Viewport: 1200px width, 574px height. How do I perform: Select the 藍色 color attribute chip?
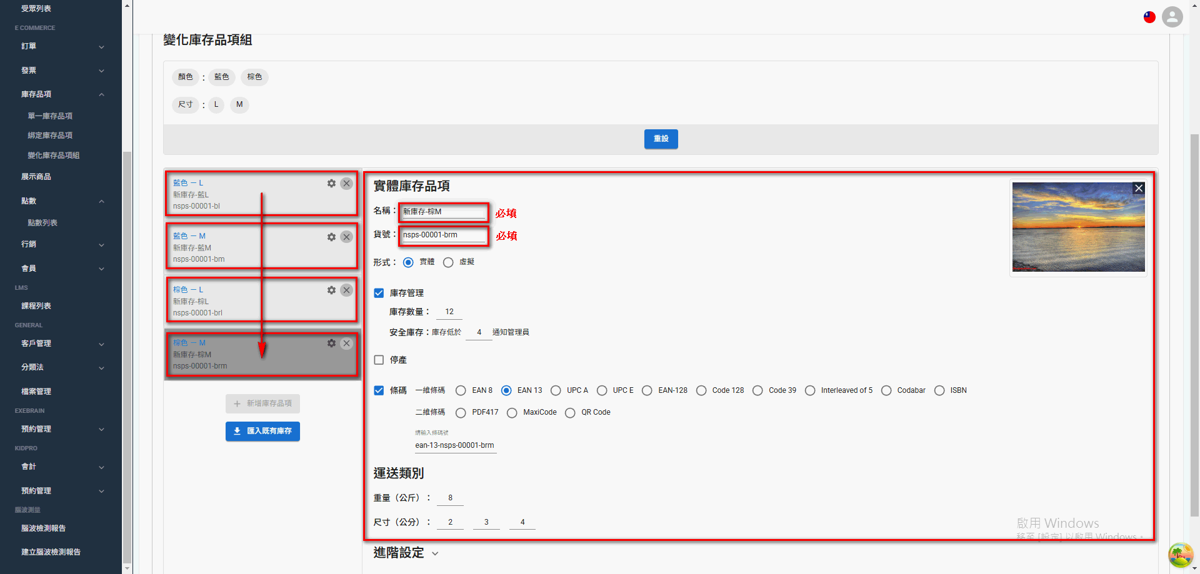point(222,77)
